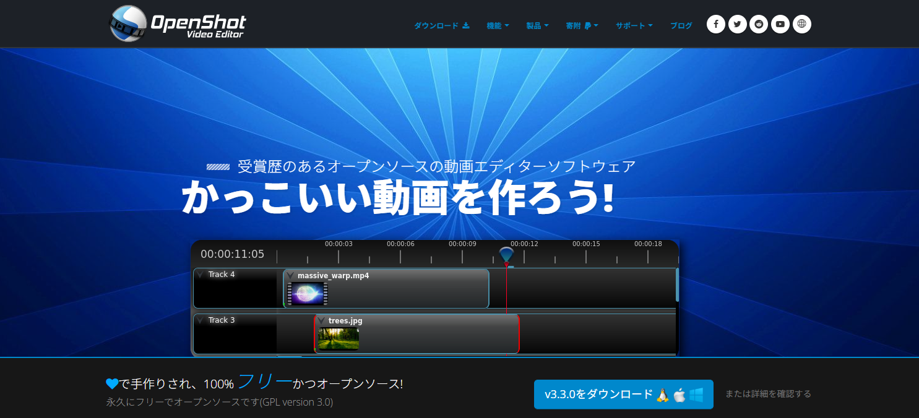Click the 00:00:12 ruler mark

[x=524, y=244]
